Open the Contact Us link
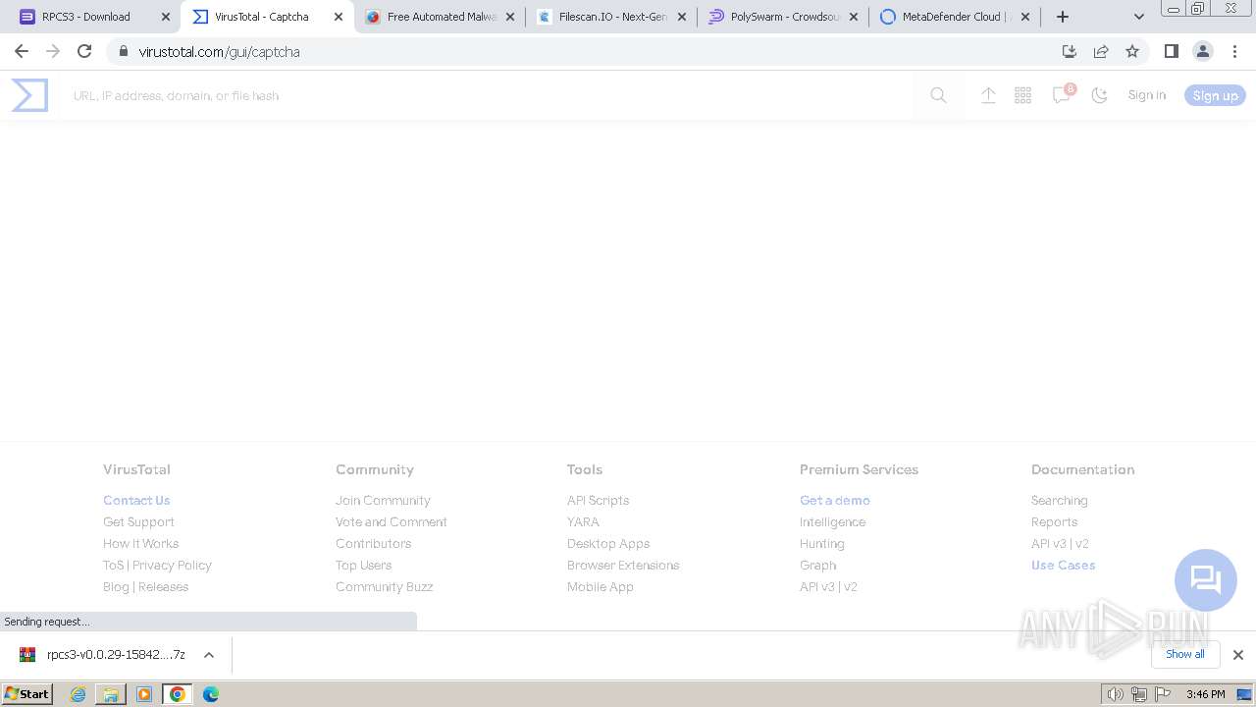Image resolution: width=1256 pixels, height=707 pixels. (x=136, y=501)
